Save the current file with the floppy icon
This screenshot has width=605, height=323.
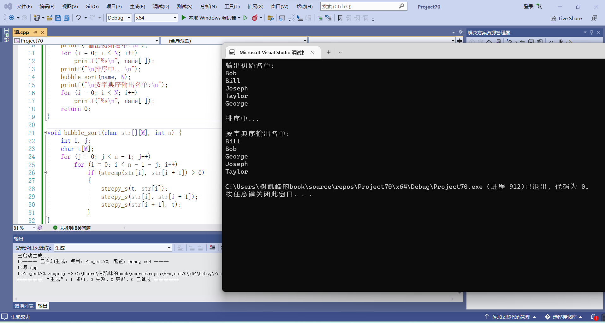(58, 18)
